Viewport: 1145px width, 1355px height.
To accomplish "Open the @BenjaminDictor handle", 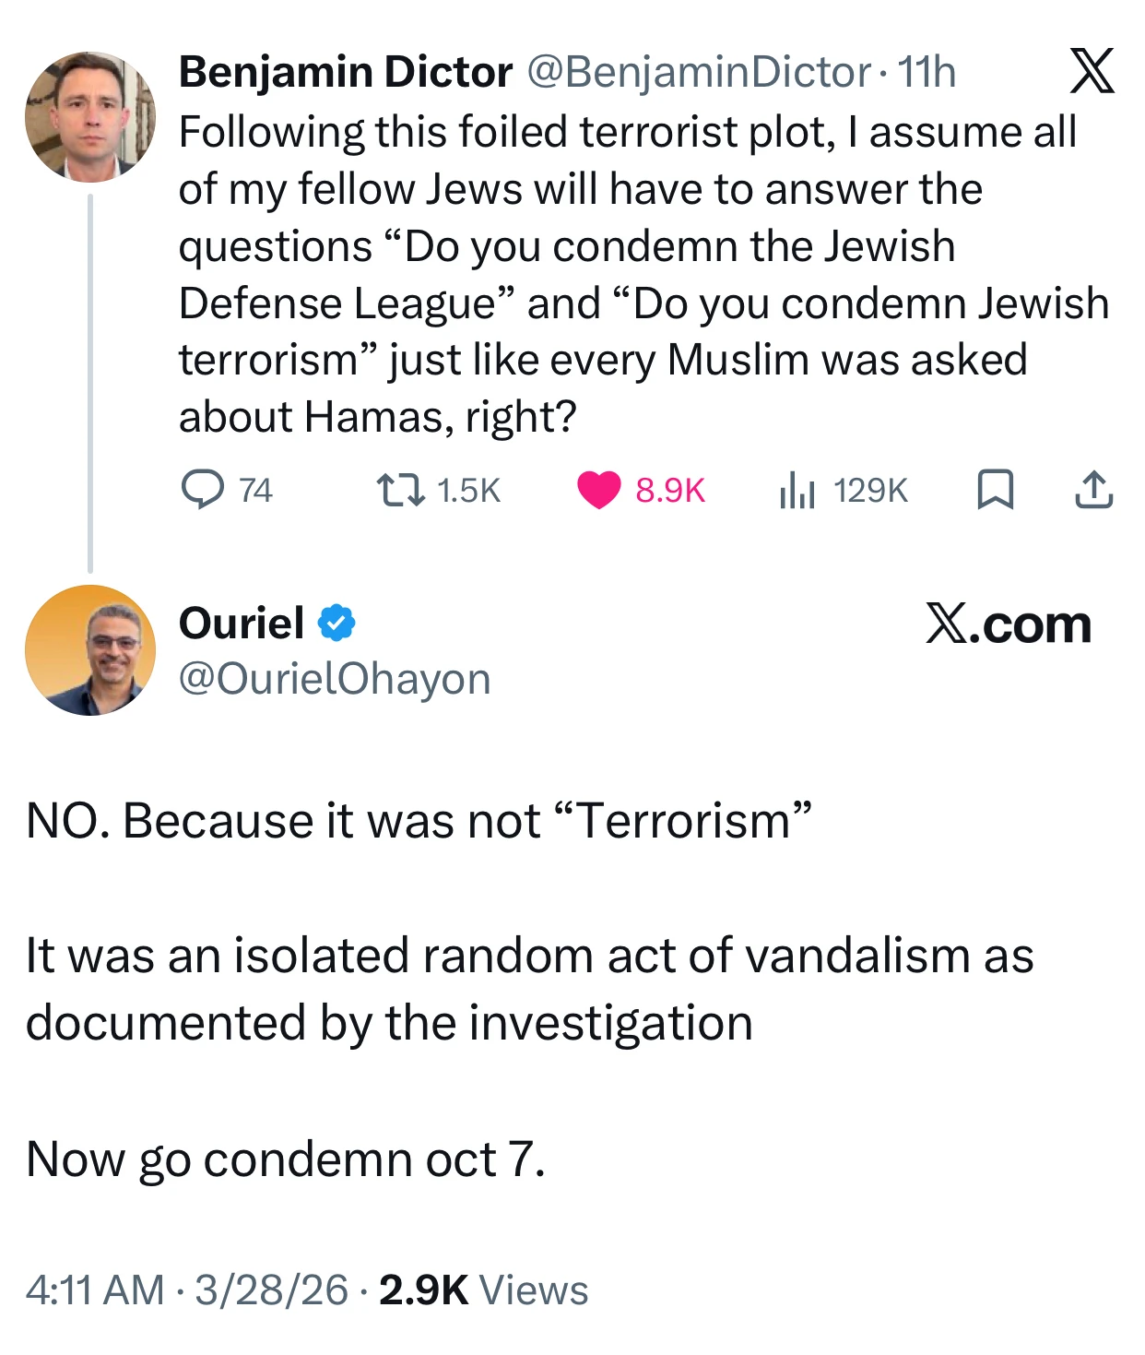I will (698, 72).
